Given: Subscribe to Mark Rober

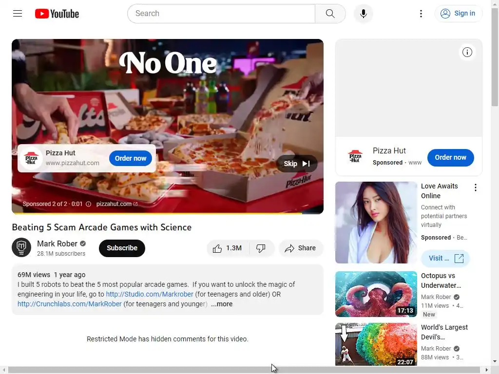Looking at the screenshot, I should (122, 248).
